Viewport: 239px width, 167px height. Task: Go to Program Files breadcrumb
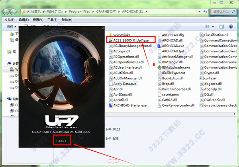79,12
